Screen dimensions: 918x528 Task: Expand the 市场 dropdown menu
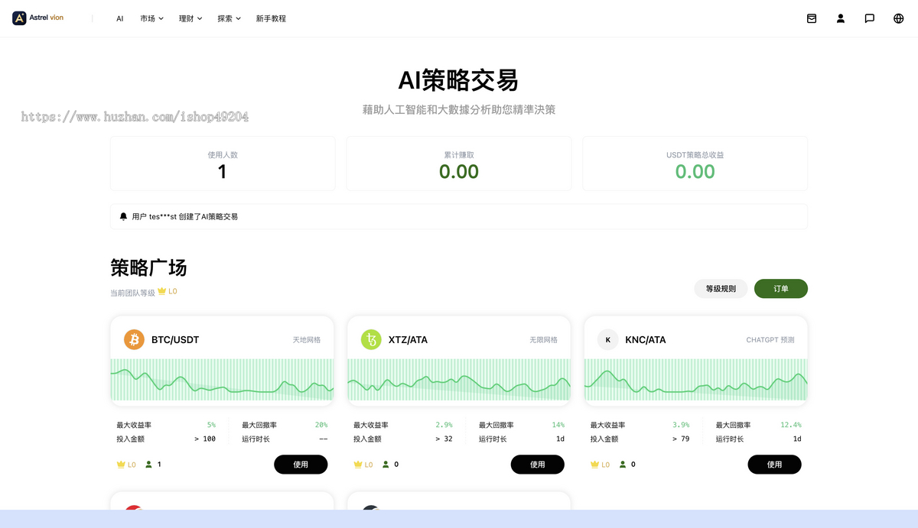click(x=151, y=18)
